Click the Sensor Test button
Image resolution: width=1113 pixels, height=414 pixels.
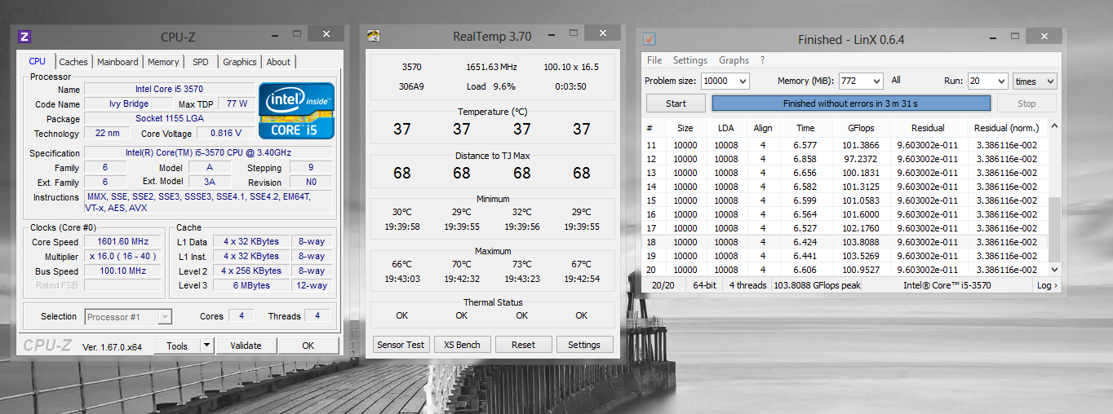tap(401, 345)
